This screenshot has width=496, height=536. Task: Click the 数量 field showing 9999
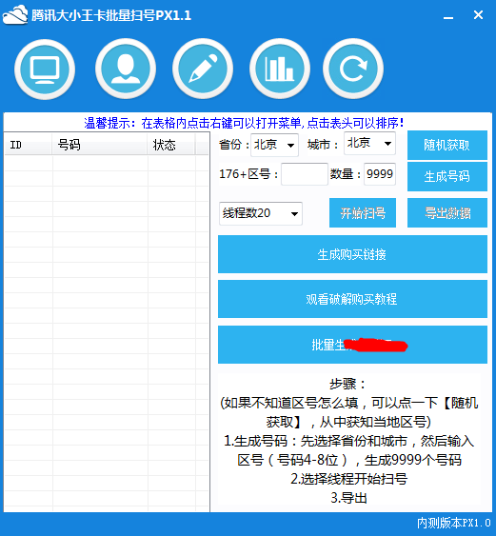pos(380,174)
